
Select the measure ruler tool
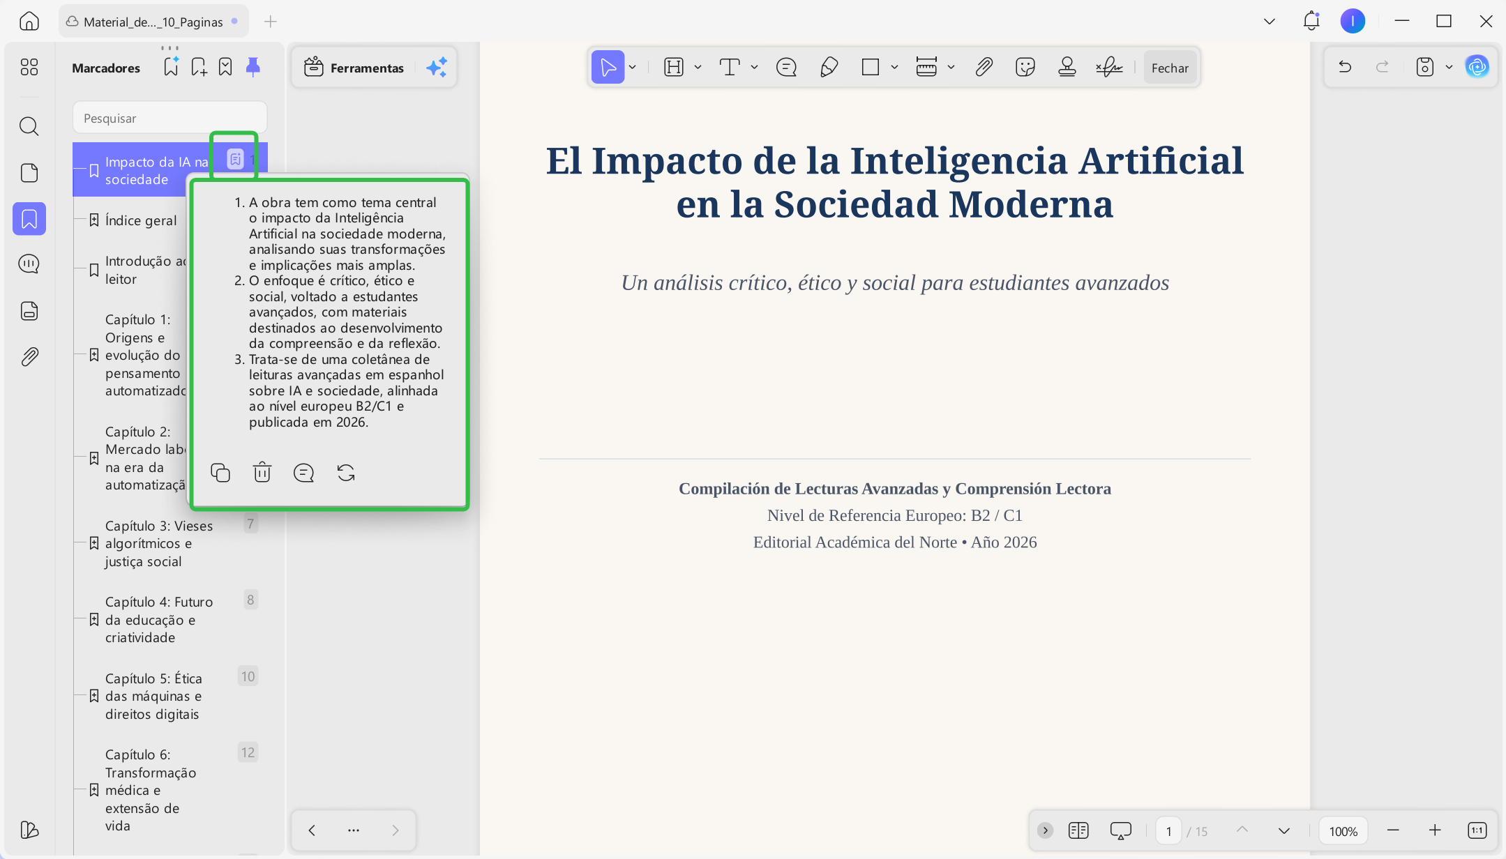click(926, 68)
